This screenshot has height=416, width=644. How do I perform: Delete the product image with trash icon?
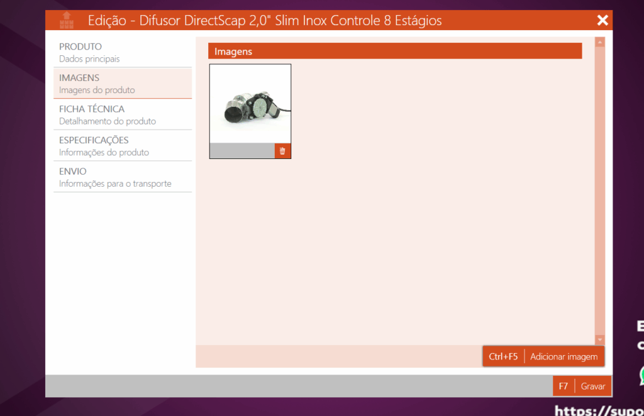(x=282, y=151)
